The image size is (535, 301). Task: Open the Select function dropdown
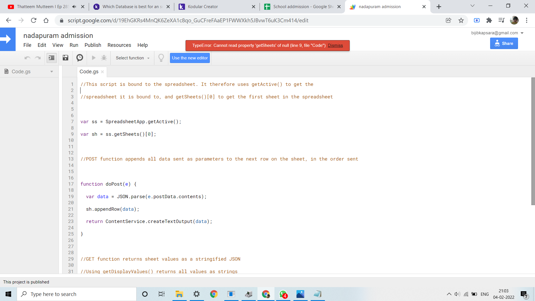133,58
